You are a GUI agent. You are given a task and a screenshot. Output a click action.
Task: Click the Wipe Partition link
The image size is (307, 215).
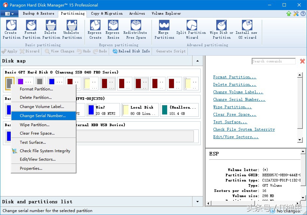[x=232, y=107]
